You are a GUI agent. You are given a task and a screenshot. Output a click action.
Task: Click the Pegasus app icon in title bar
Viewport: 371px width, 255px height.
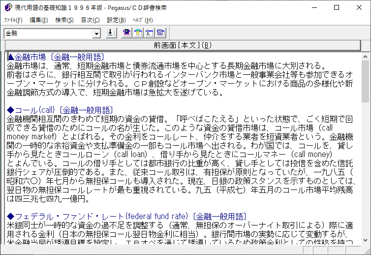[8, 7]
